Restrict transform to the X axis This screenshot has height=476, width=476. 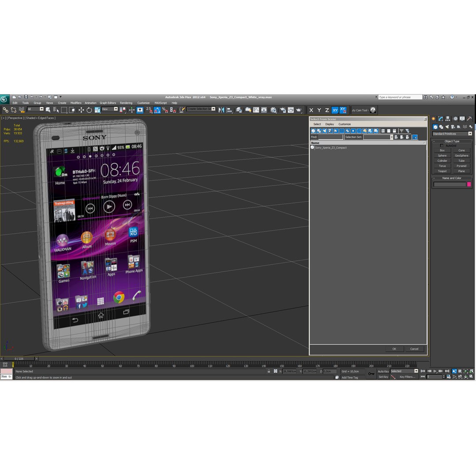pos(311,110)
